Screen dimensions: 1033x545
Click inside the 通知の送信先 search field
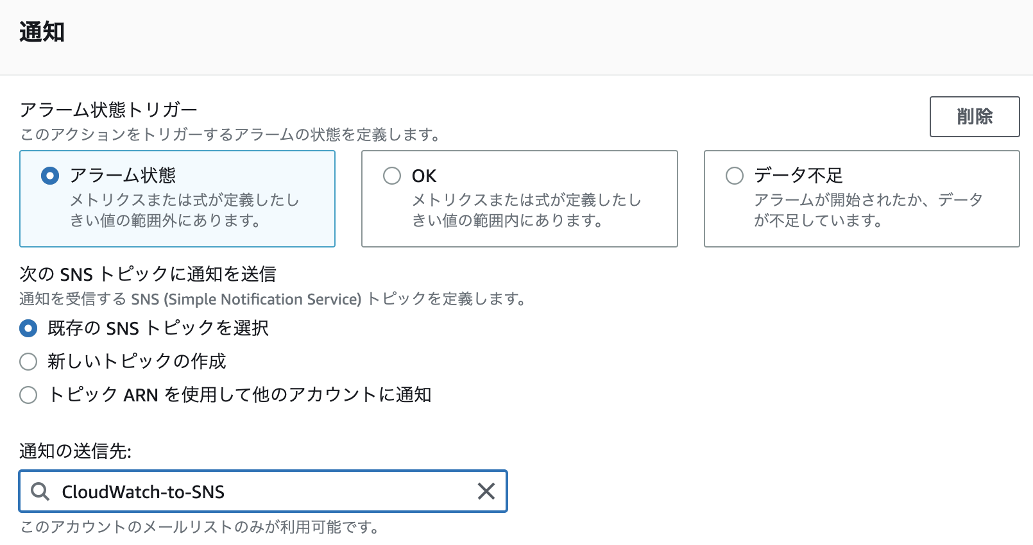click(257, 492)
